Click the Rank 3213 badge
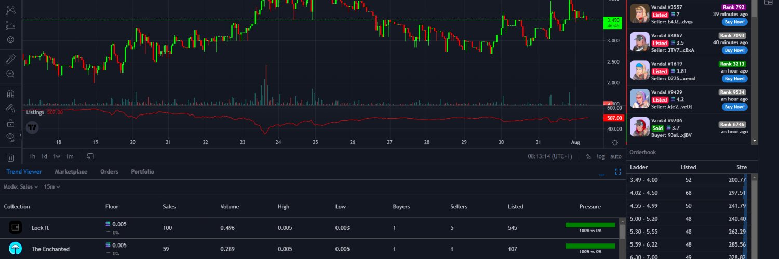779x259 pixels. tap(732, 64)
